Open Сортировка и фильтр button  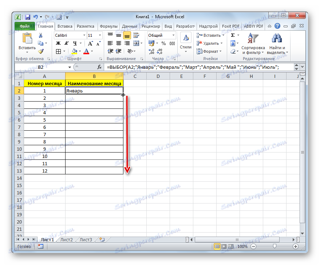(x=253, y=44)
